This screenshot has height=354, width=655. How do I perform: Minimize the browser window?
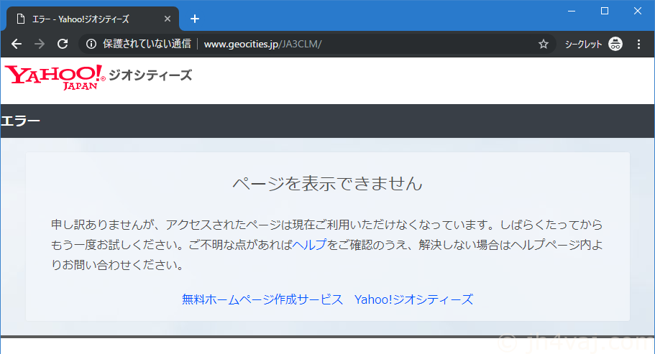coord(572,11)
